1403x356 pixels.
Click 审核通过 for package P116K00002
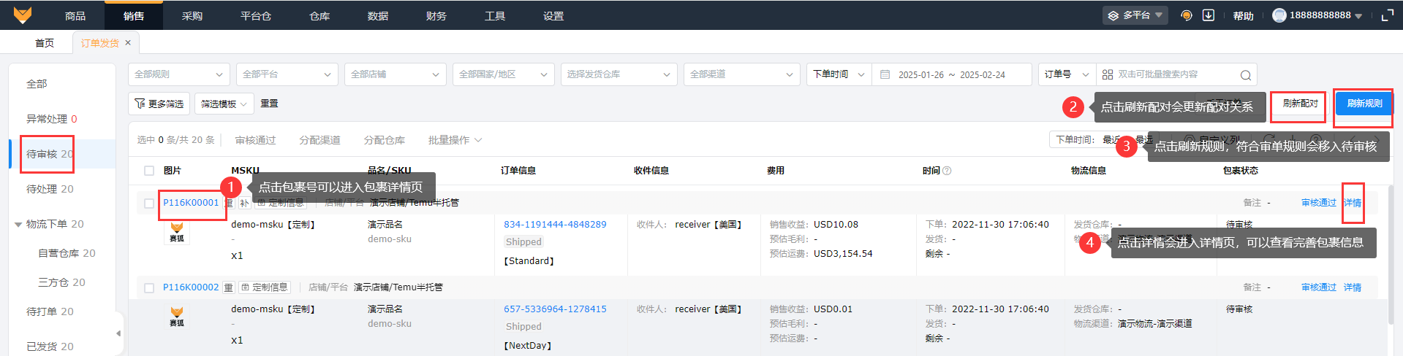(1319, 287)
